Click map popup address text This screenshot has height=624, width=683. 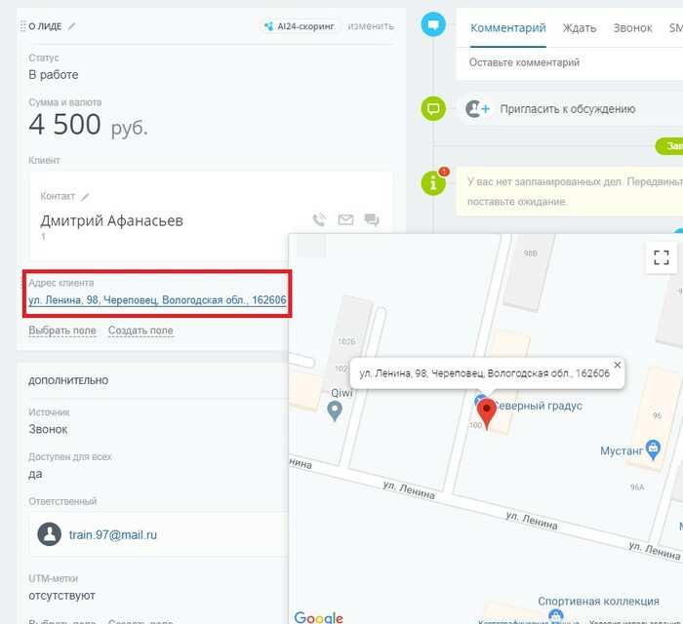tap(484, 373)
